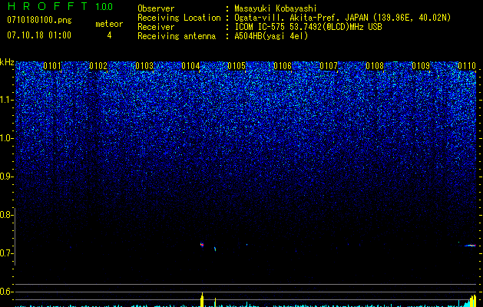Image resolution: width=483 pixels, height=307 pixels.
Task: Click the Receiver label
Action: pyautogui.click(x=156, y=27)
